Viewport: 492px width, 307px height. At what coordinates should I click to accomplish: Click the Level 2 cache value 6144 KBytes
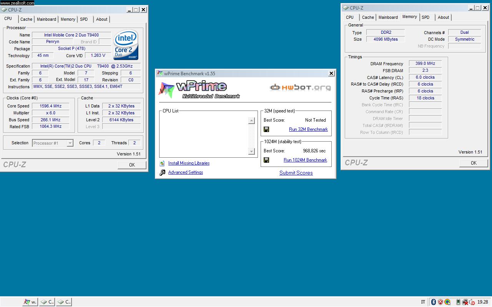121,120
